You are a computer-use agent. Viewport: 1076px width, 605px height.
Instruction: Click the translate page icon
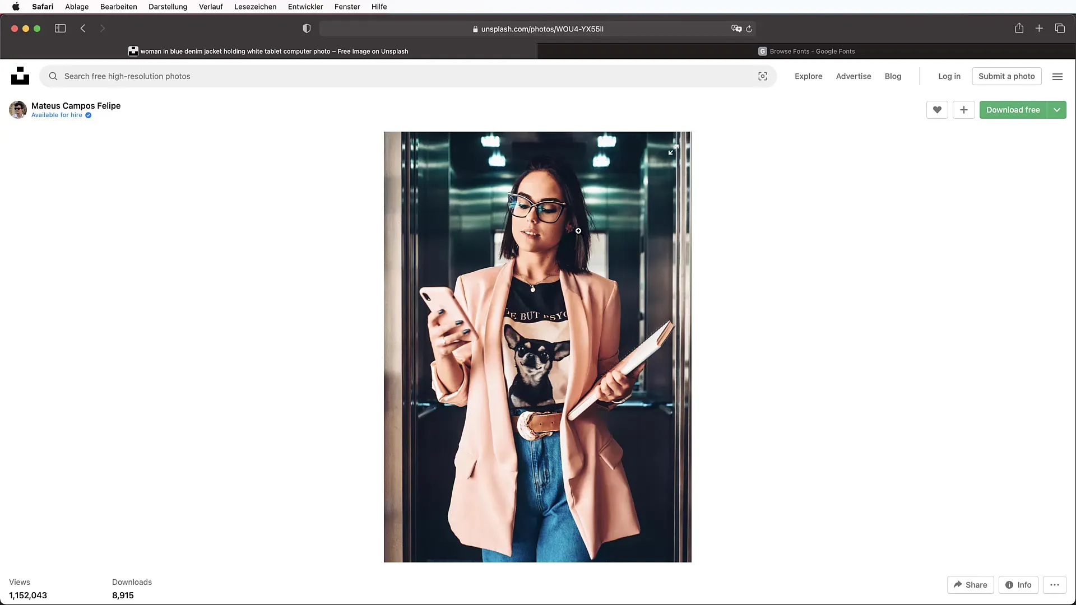click(x=736, y=29)
